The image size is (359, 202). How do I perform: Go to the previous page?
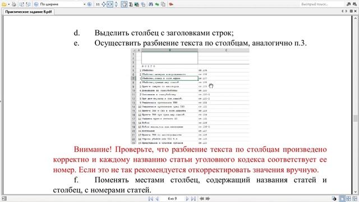pyautogui.click(x=157, y=199)
